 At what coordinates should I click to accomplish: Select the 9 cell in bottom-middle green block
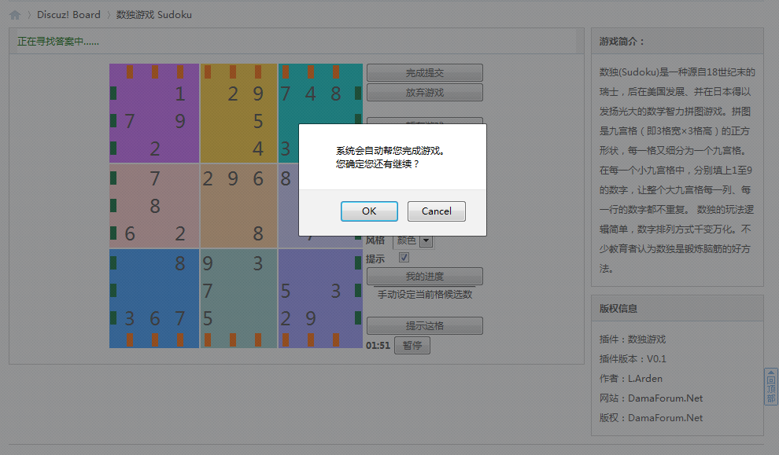click(x=208, y=263)
